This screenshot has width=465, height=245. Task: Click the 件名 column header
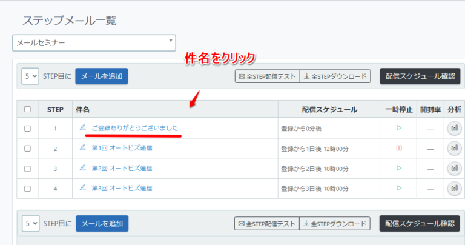tap(83, 110)
